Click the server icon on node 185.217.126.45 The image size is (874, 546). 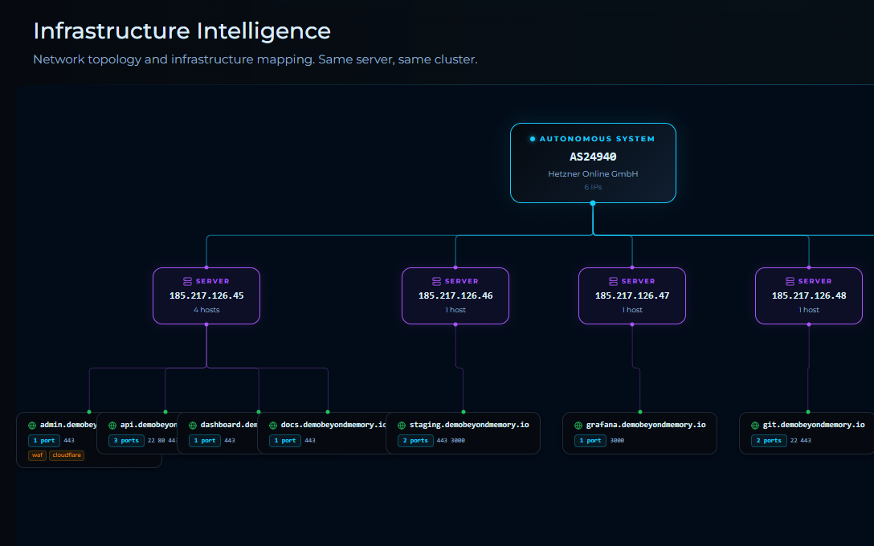pyautogui.click(x=187, y=281)
